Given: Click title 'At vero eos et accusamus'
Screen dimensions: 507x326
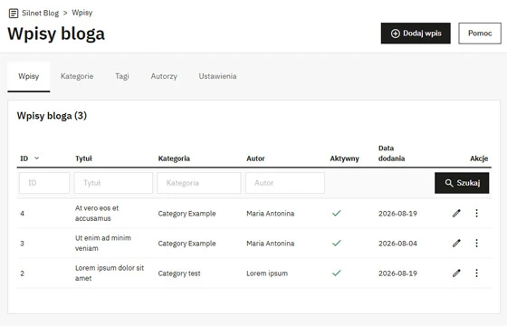Looking at the screenshot, I should click(x=97, y=213).
